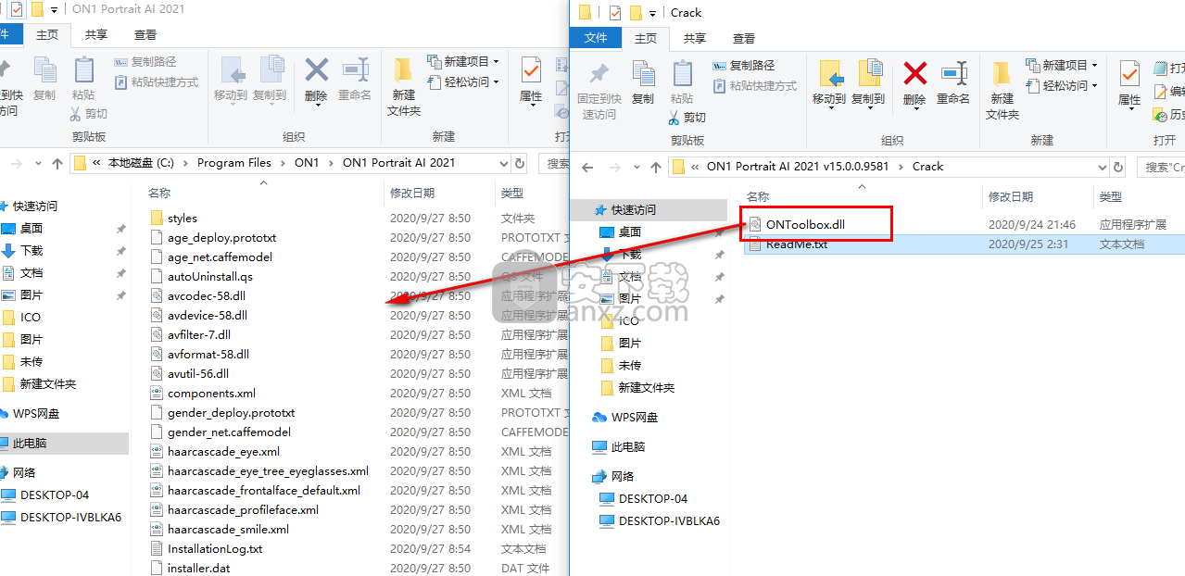Toggle checkmark icon in Crack window title bar
The height and width of the screenshot is (576, 1185).
coord(616,12)
